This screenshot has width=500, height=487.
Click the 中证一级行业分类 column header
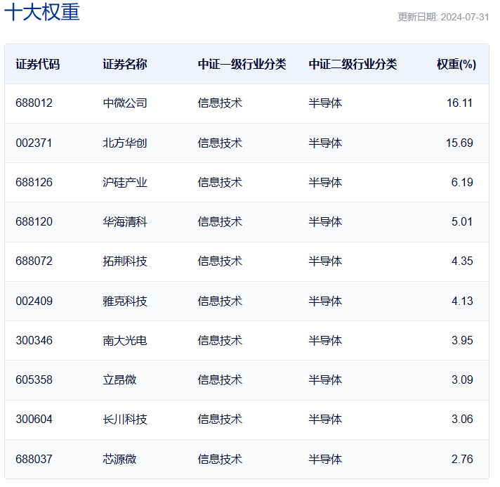tap(242, 64)
